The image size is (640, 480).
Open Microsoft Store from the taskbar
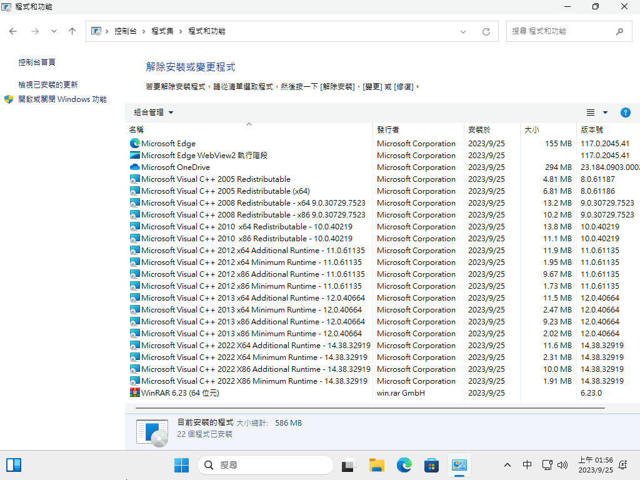click(431, 465)
